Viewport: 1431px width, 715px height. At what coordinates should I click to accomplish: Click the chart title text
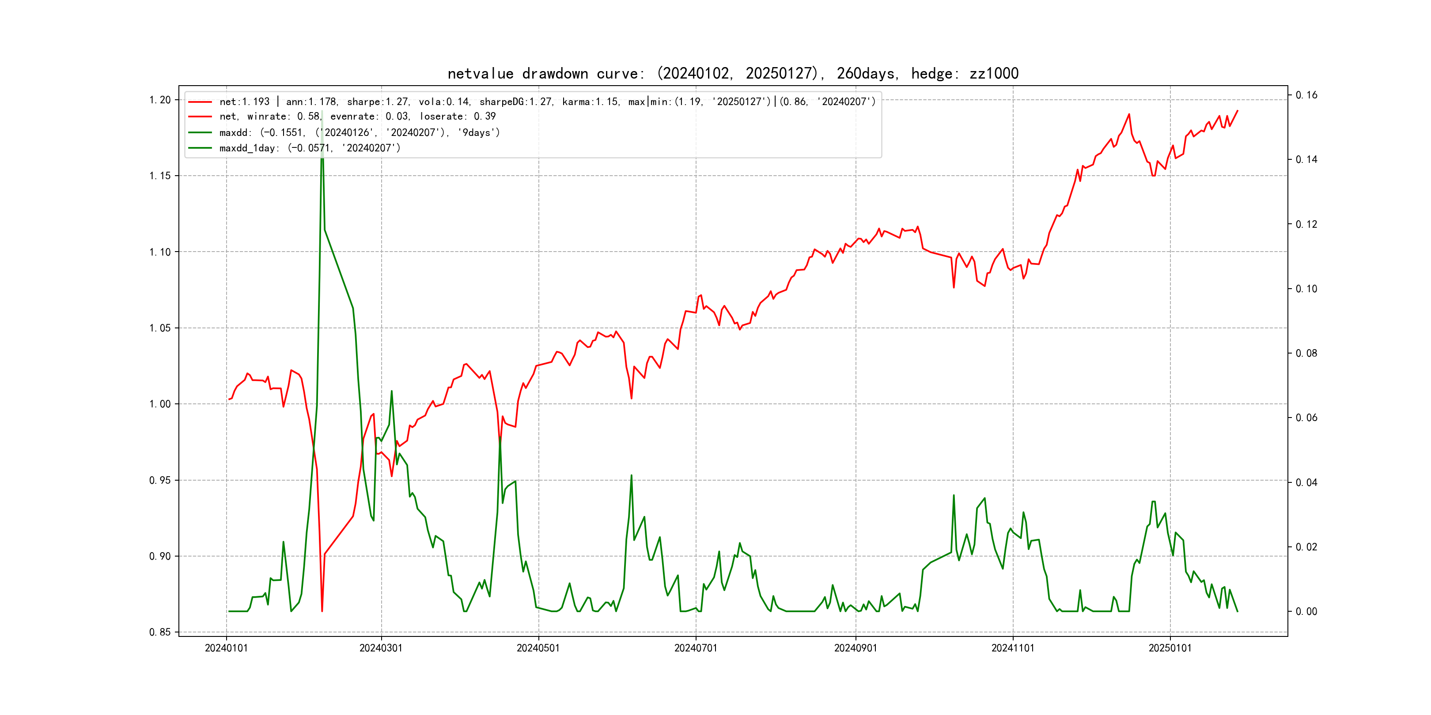pyautogui.click(x=733, y=73)
